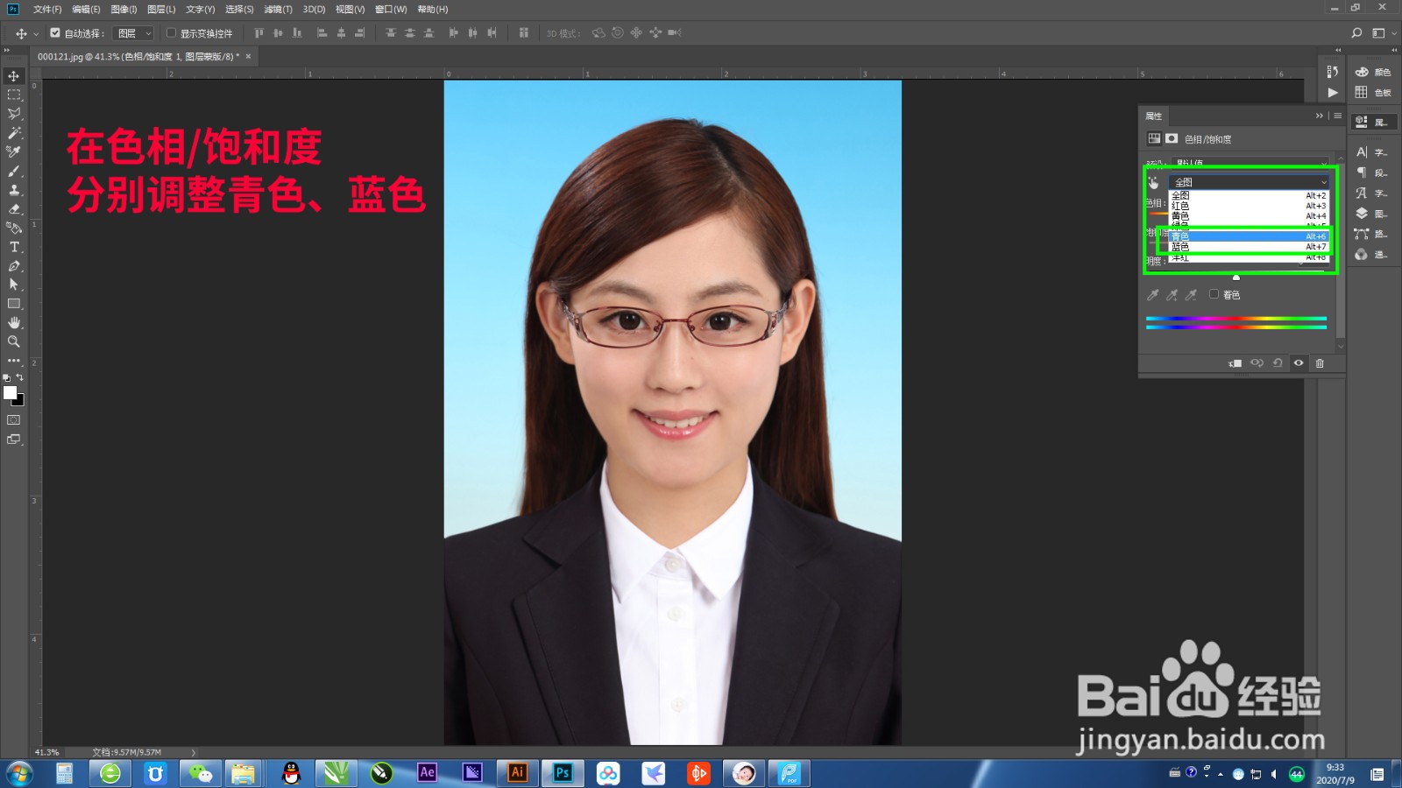Select the Type tool

pos(14,247)
